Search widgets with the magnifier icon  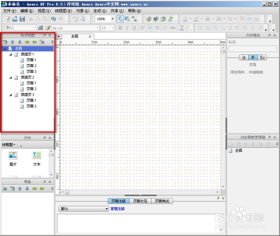(20, 145)
